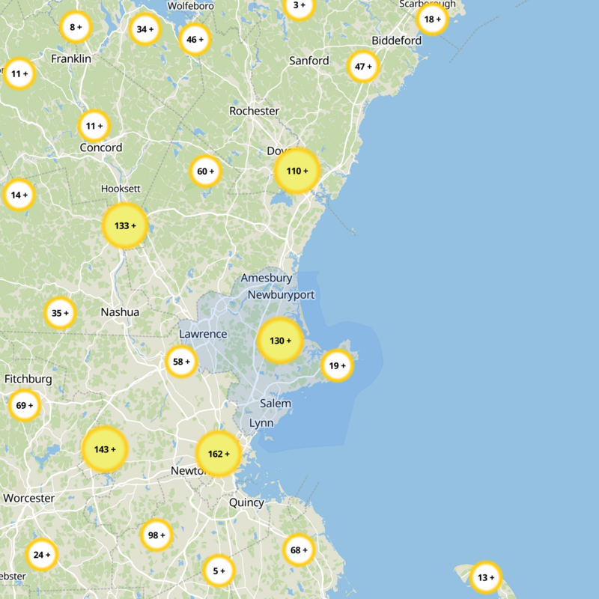The image size is (599, 599).
Task: Select the 68 + cluster marker
Action: [299, 550]
